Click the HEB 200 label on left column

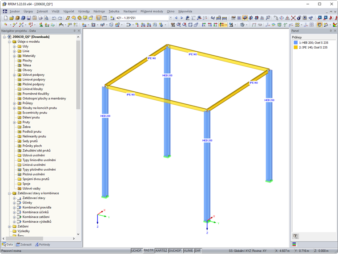(105, 116)
